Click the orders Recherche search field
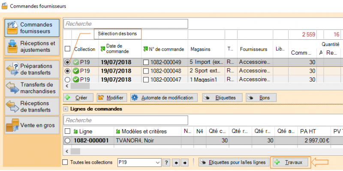The height and width of the screenshot is (171, 343). tap(126, 24)
